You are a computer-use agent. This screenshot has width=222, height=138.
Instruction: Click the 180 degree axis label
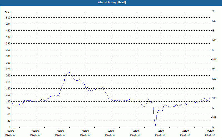click(8, 88)
